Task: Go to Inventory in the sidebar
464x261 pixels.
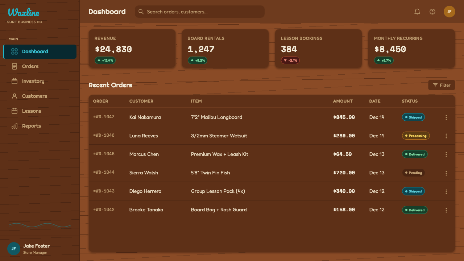Action: coord(40,81)
